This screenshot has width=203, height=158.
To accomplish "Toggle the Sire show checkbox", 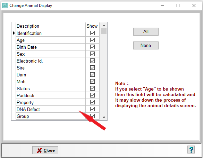I will pos(92,67).
